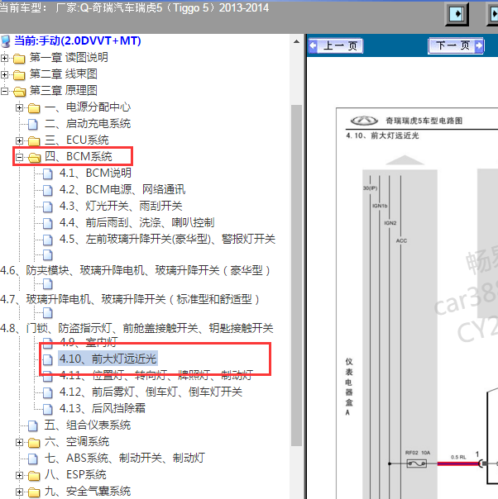Expand the 第一章 读图说明 folder
Image resolution: width=498 pixels, height=499 pixels.
pos(4,58)
